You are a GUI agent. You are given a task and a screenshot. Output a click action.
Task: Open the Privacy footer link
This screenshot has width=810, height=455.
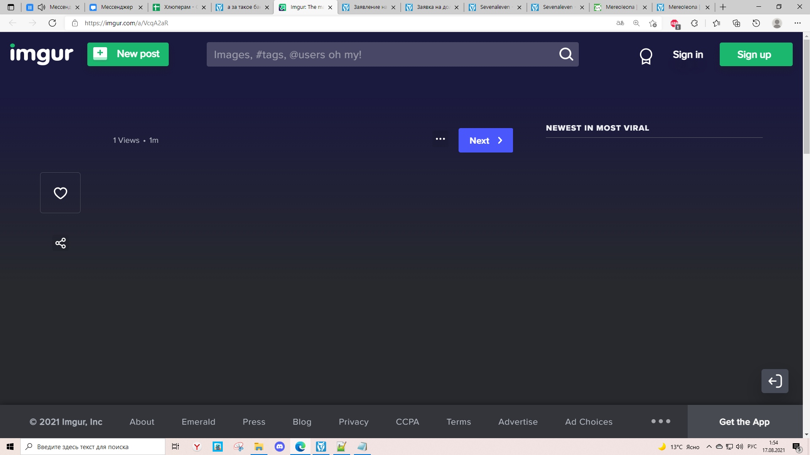click(x=354, y=422)
